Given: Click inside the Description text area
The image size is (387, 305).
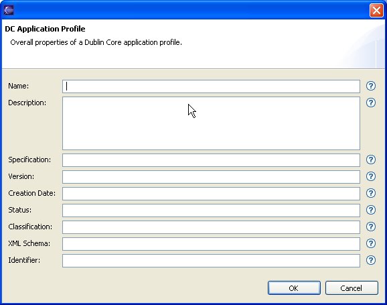Looking at the screenshot, I should coord(211,123).
